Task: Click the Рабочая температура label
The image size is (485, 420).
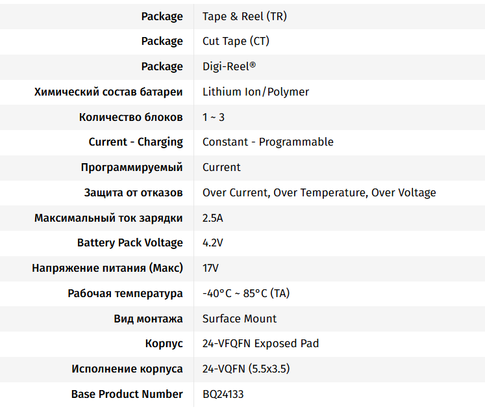Action: 125,293
